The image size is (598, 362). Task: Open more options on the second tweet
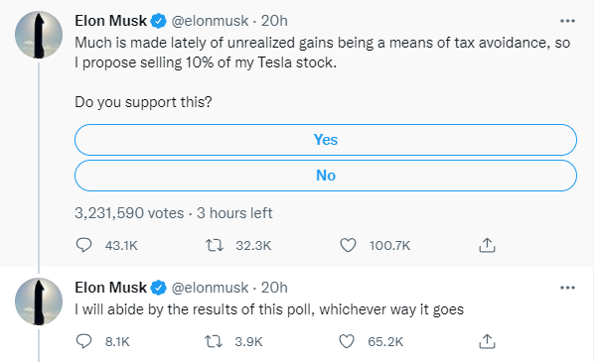pos(567,288)
